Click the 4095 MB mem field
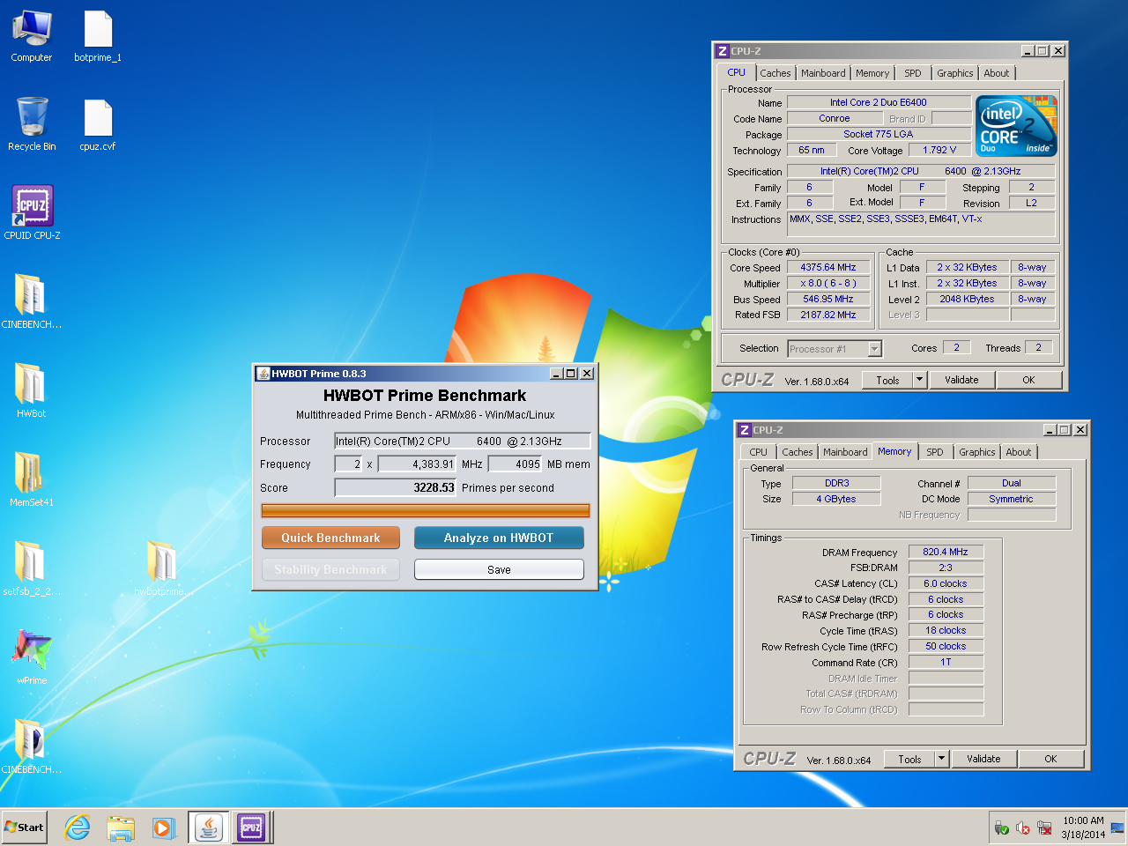The image size is (1128, 846). coord(516,464)
